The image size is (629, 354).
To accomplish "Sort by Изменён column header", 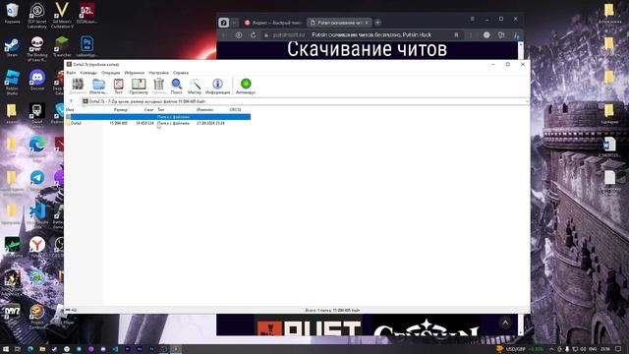I will [x=205, y=109].
